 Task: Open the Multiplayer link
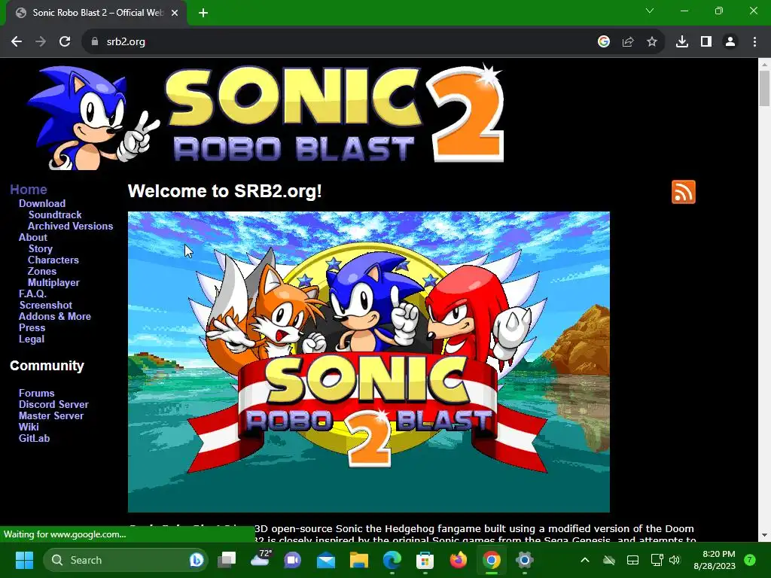point(53,283)
